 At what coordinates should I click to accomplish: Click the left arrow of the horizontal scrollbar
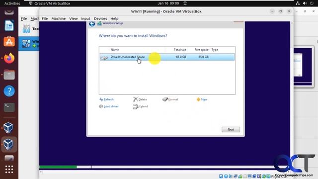point(41,172)
